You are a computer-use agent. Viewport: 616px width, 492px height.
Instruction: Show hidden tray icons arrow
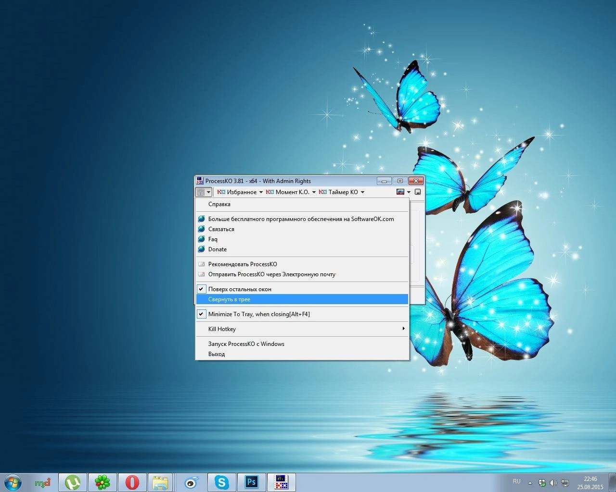(530, 483)
